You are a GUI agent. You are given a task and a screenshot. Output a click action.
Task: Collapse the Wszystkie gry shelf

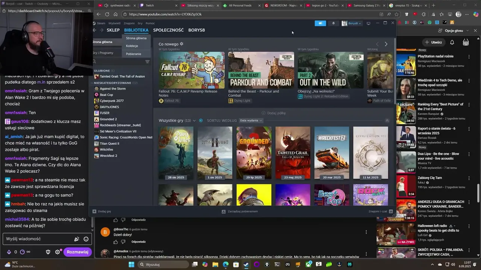[x=387, y=120]
